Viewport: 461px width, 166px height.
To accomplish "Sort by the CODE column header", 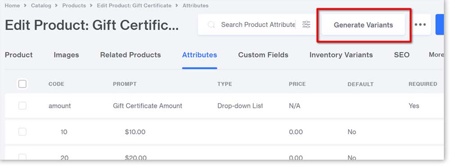I will (56, 84).
